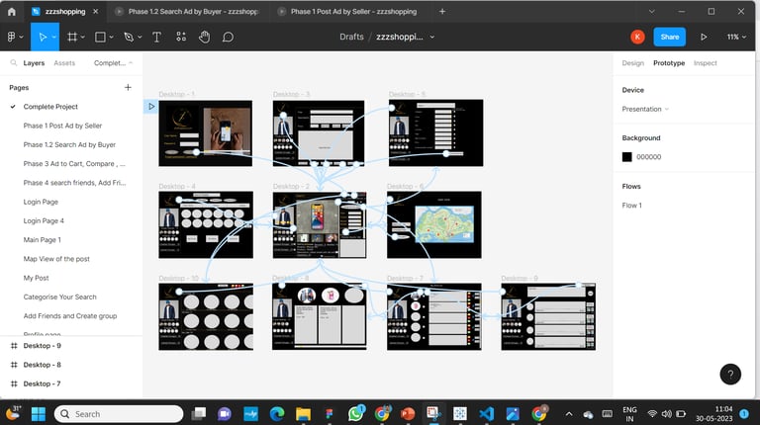Click the Present play icon
This screenshot has height=425, width=760.
(x=704, y=37)
